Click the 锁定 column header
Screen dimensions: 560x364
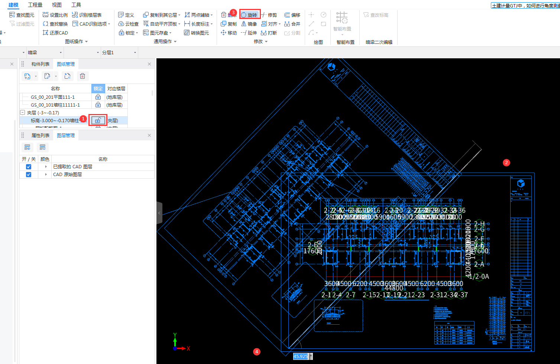(x=98, y=89)
